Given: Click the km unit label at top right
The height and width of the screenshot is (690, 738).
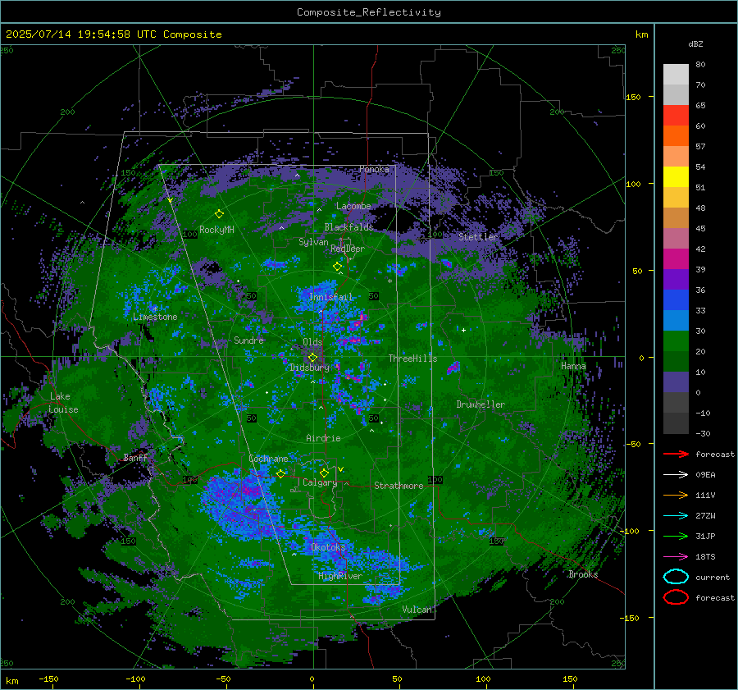Looking at the screenshot, I should pos(641,34).
